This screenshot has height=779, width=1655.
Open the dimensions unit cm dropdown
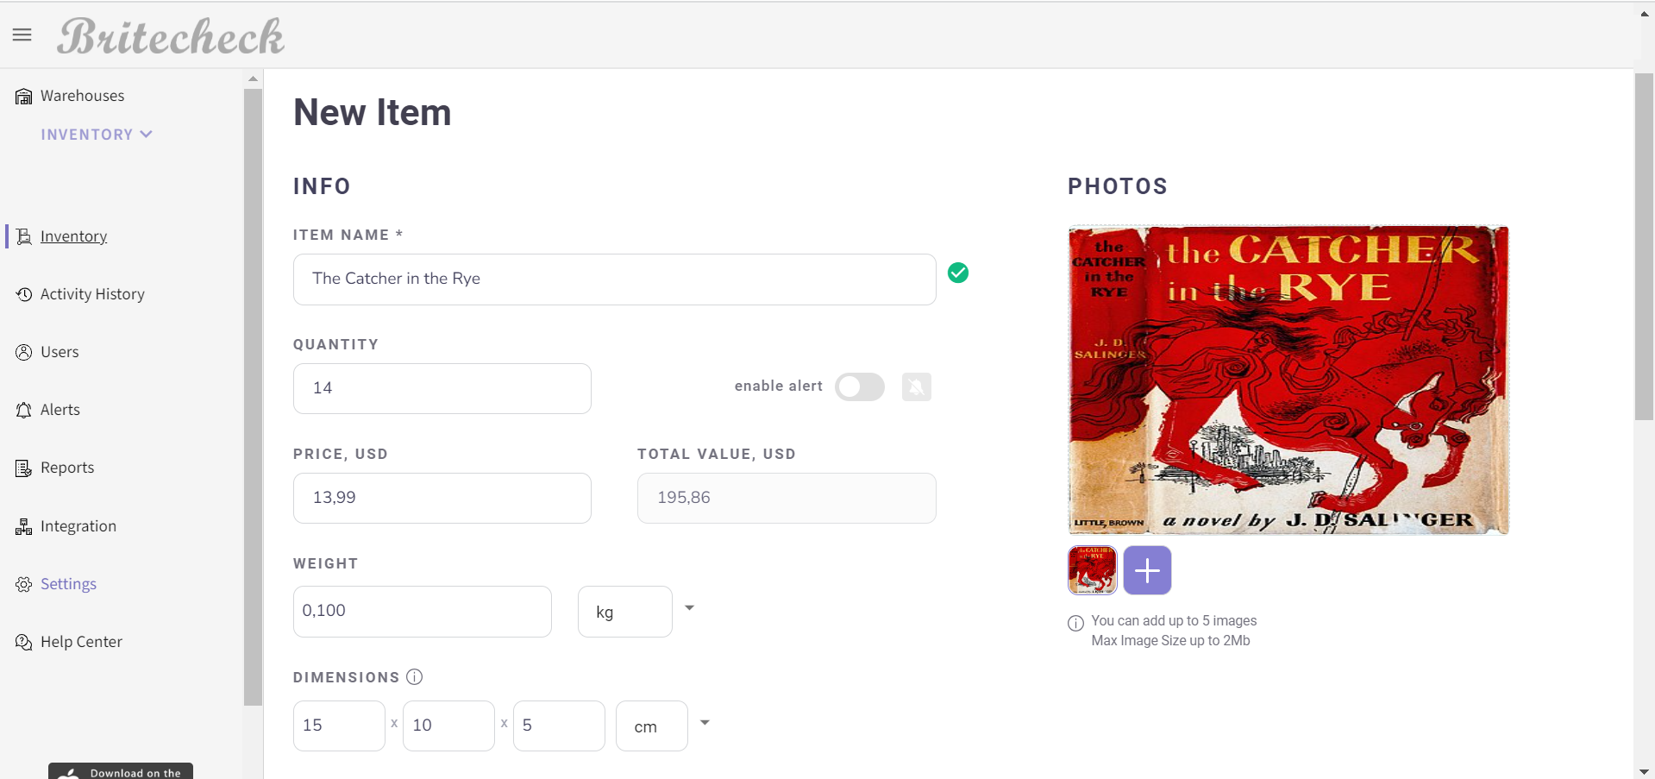coord(652,726)
